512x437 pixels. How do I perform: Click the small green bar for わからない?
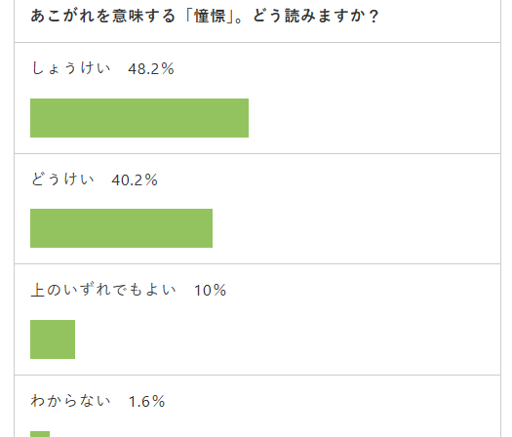(40, 434)
